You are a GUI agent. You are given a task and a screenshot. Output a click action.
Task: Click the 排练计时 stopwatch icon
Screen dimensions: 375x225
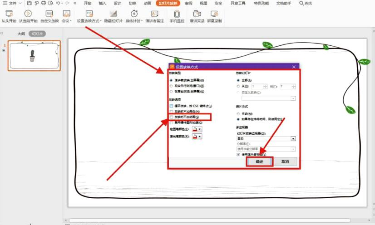(x=134, y=14)
